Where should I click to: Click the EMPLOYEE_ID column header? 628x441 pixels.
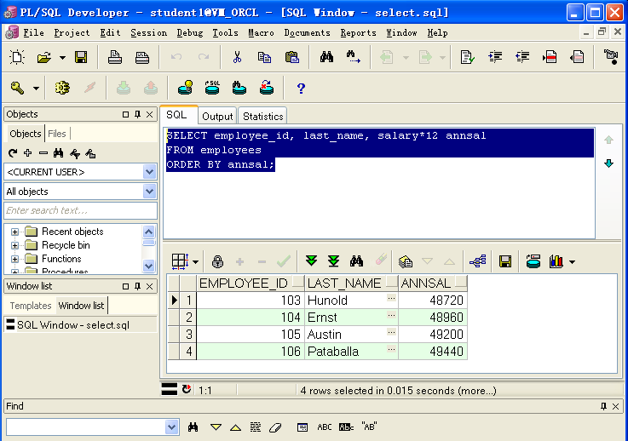[x=251, y=283]
